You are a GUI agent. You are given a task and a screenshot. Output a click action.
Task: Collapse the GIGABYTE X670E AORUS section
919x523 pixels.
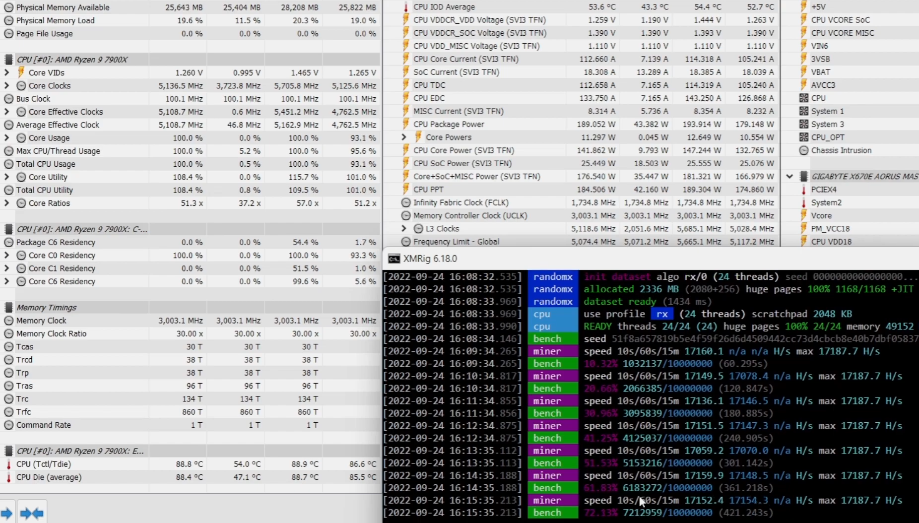point(789,176)
